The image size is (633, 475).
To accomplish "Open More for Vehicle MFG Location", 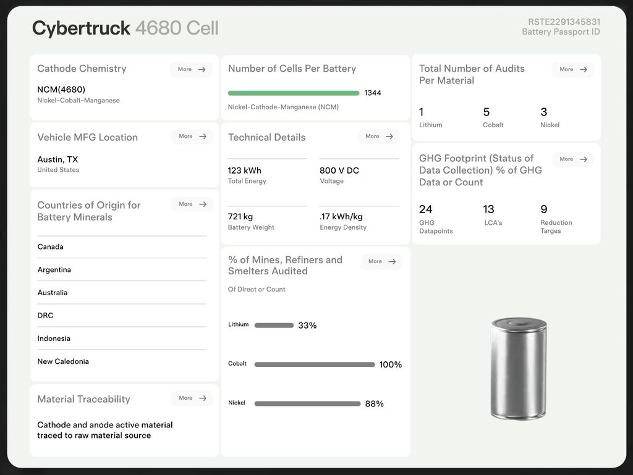I will tap(192, 137).
